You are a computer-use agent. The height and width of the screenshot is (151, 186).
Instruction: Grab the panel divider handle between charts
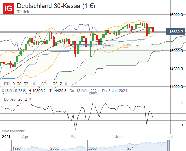[93, 94]
